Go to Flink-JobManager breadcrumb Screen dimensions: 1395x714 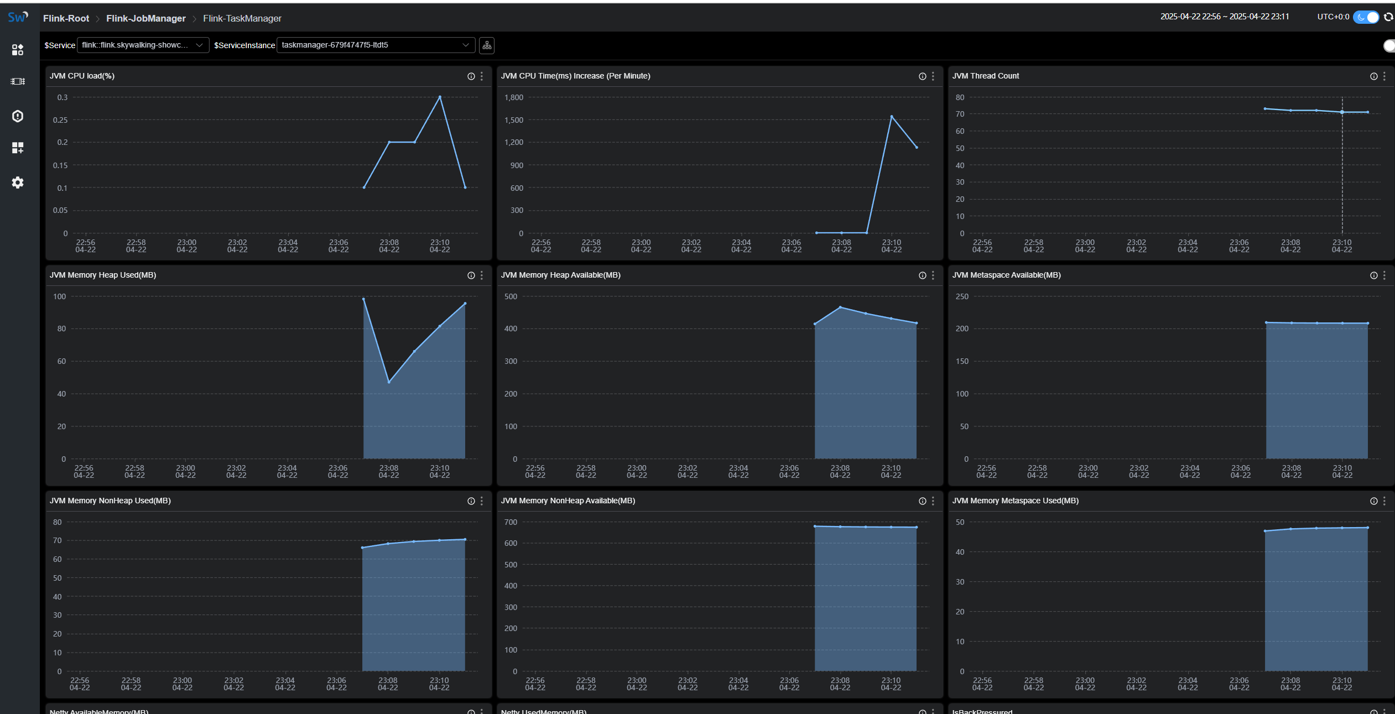pos(146,18)
